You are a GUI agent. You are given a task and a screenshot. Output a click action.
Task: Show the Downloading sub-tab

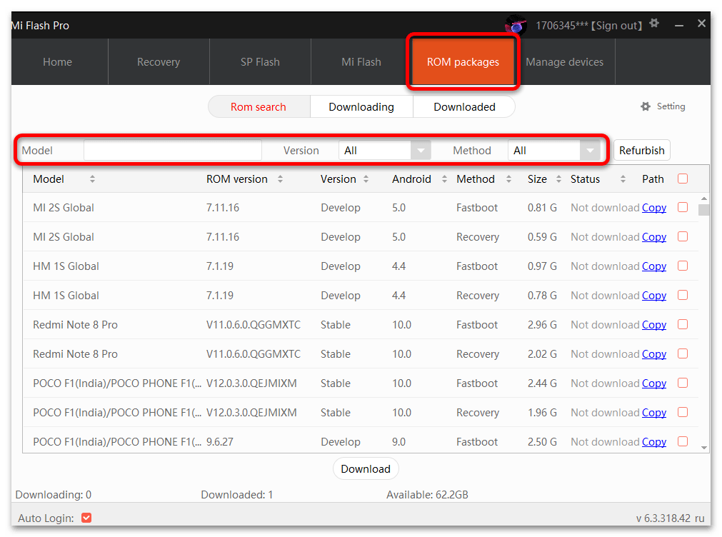click(361, 107)
